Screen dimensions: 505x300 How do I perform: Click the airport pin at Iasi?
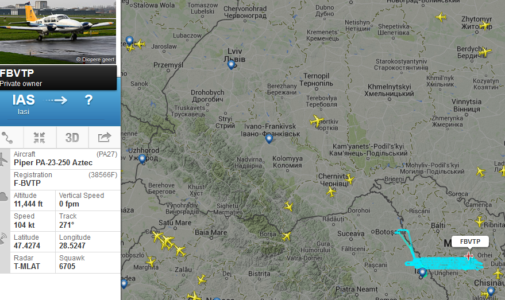tap(422, 272)
